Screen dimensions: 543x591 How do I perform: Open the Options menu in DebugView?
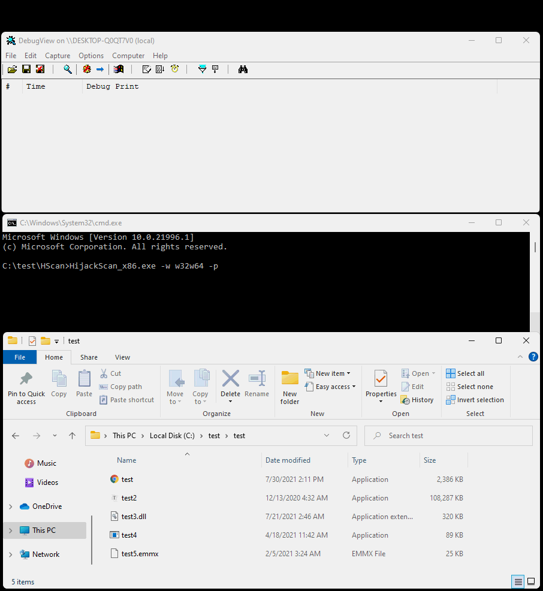91,55
